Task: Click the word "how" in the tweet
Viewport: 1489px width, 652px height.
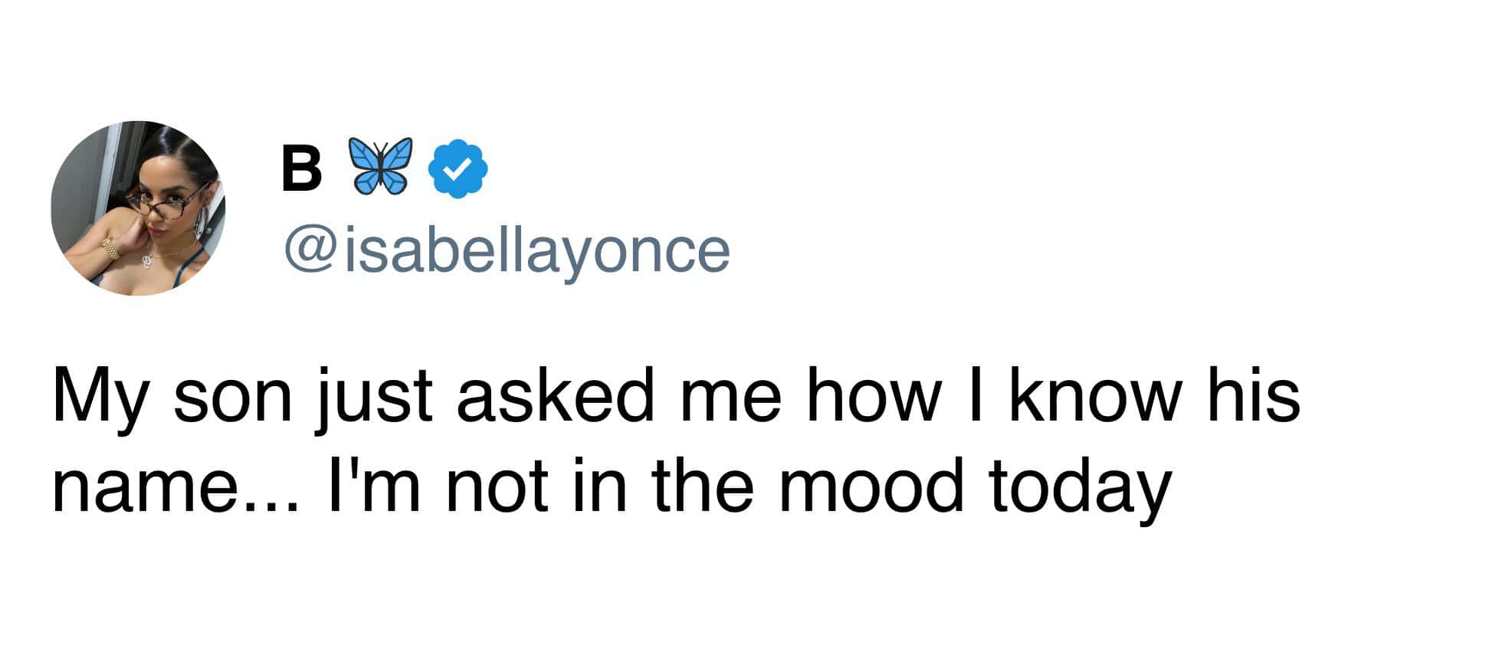Action: click(x=874, y=398)
